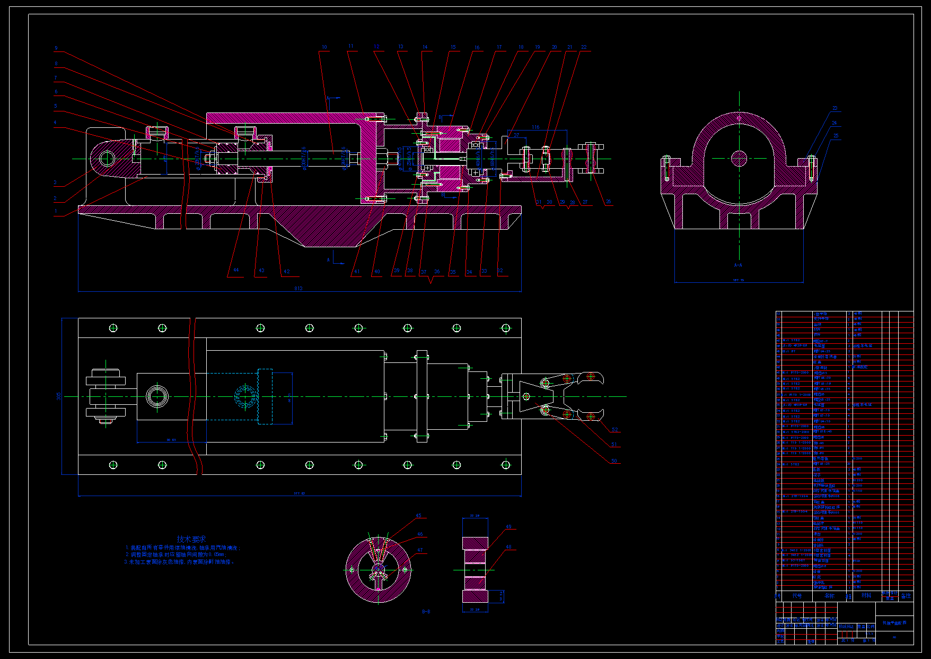This screenshot has width=931, height=659.
Task: Click the 1:1.5 scale value in the title block
Action: coord(870,634)
